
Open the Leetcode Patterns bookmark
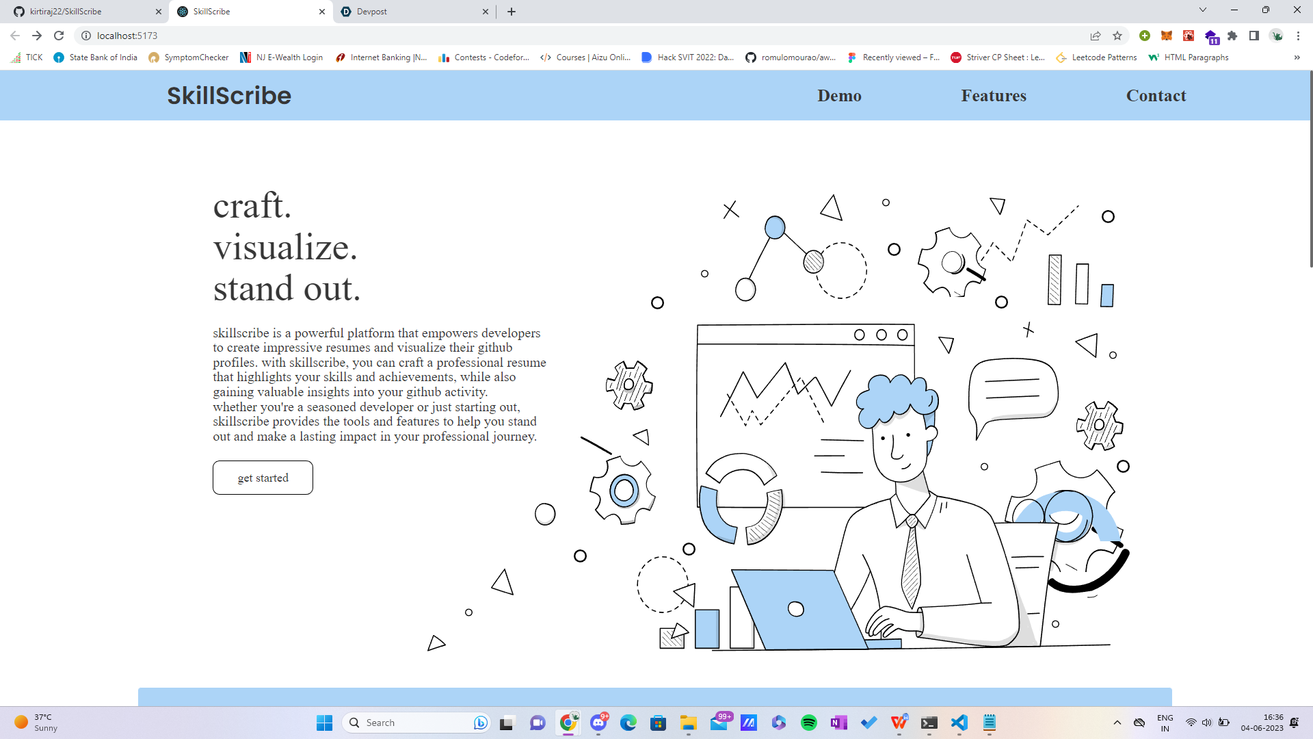(x=1097, y=57)
